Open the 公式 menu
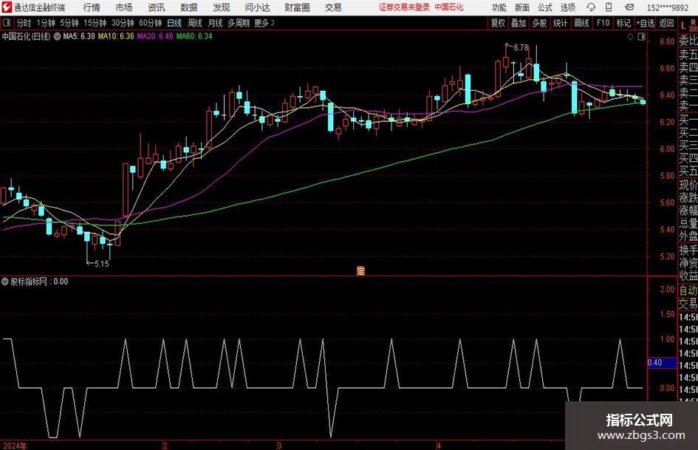698x450 pixels. 545,7
